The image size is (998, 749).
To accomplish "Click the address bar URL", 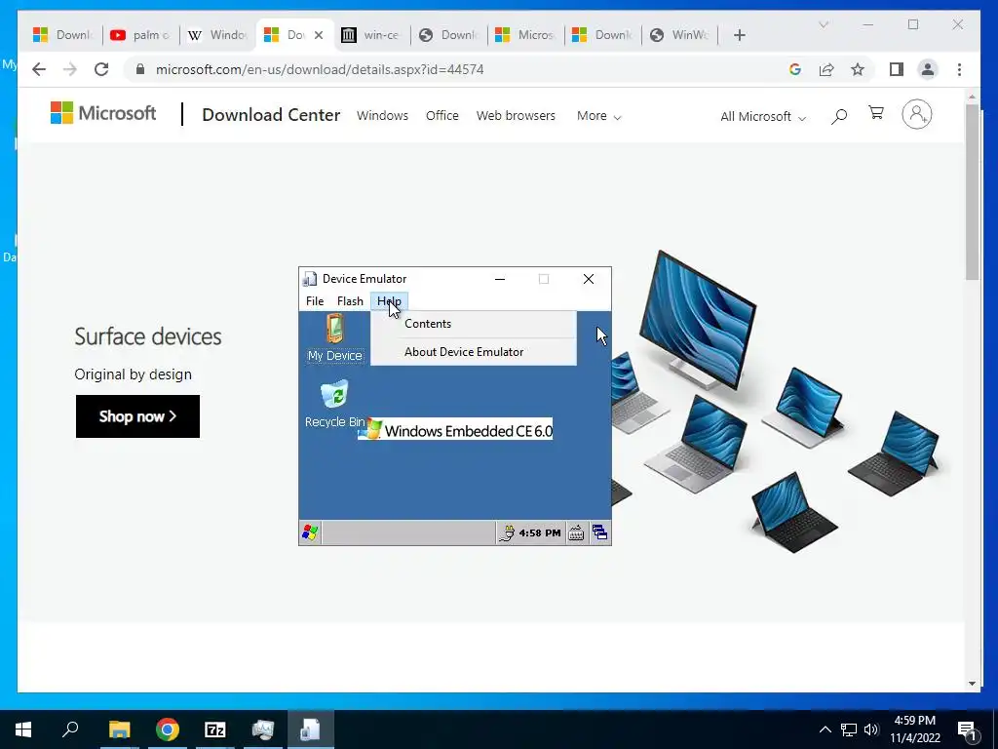I will (x=320, y=69).
